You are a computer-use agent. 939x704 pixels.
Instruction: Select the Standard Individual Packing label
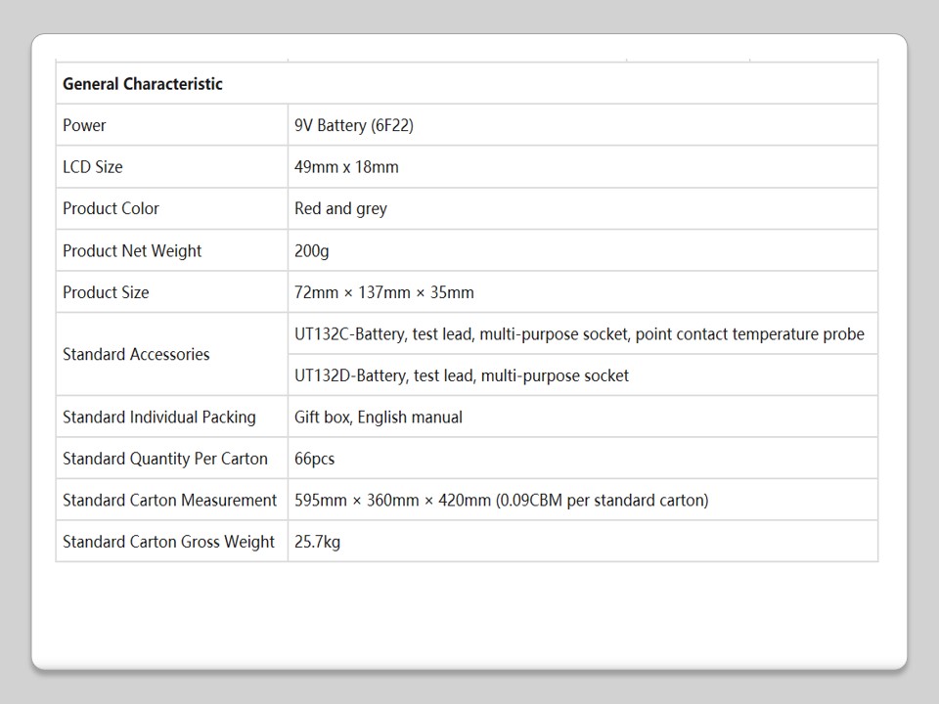pyautogui.click(x=159, y=417)
